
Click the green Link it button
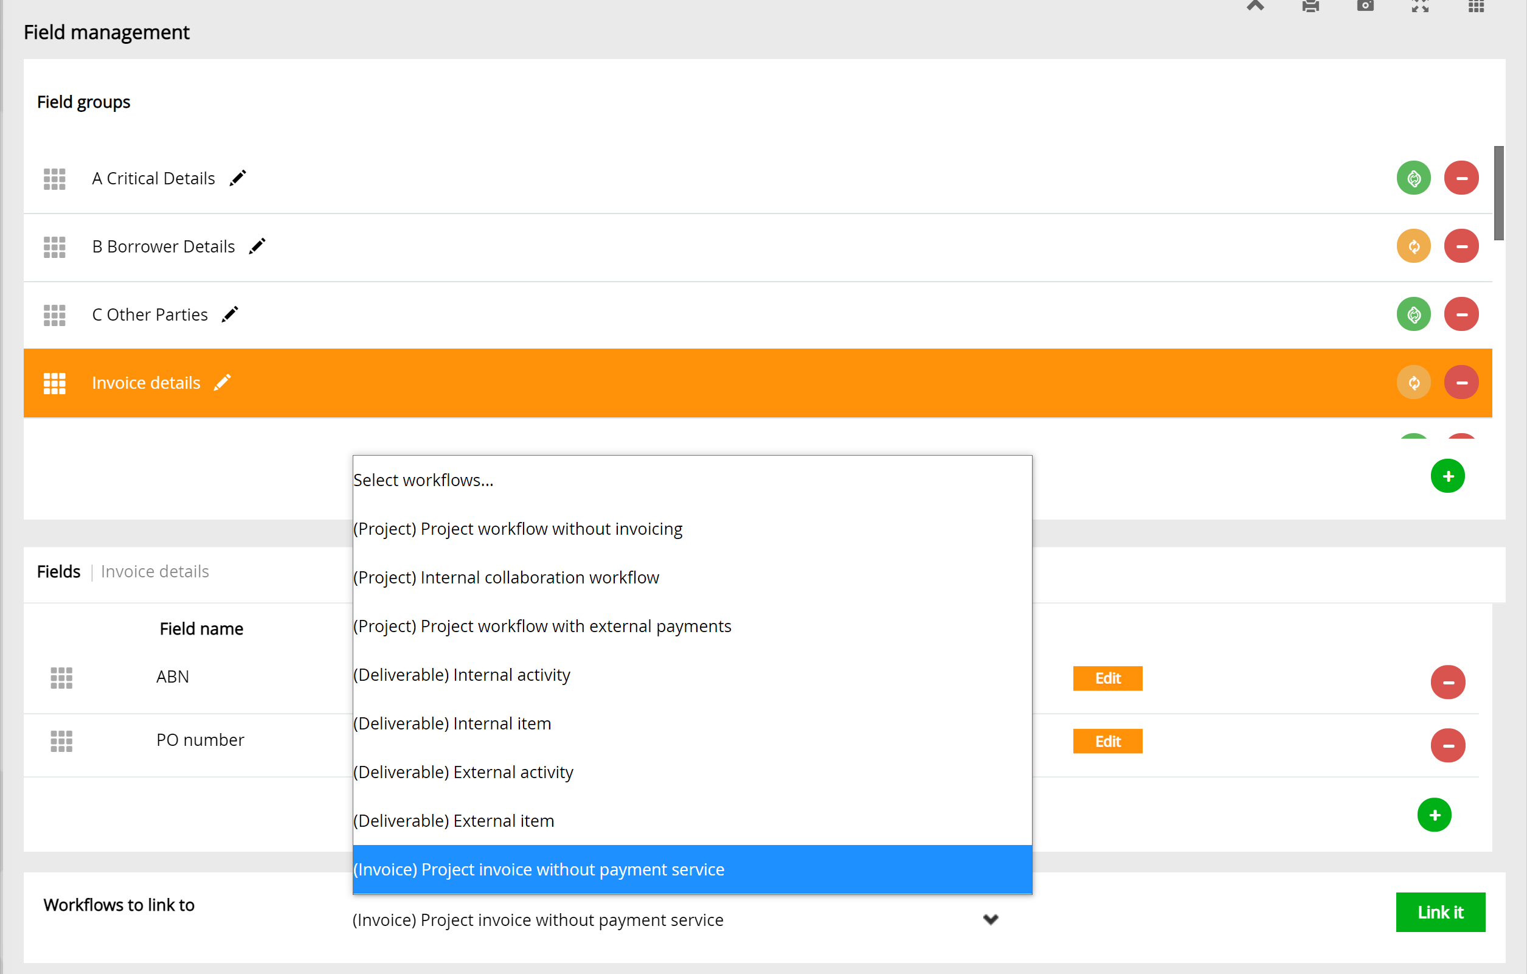(x=1440, y=913)
